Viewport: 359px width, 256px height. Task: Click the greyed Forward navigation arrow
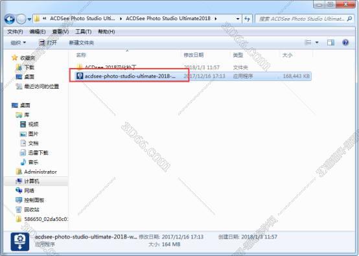pyautogui.click(x=21, y=19)
